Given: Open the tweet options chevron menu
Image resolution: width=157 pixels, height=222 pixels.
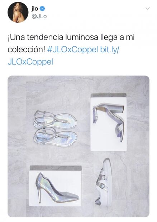Looking at the screenshot, I should pos(148,9).
